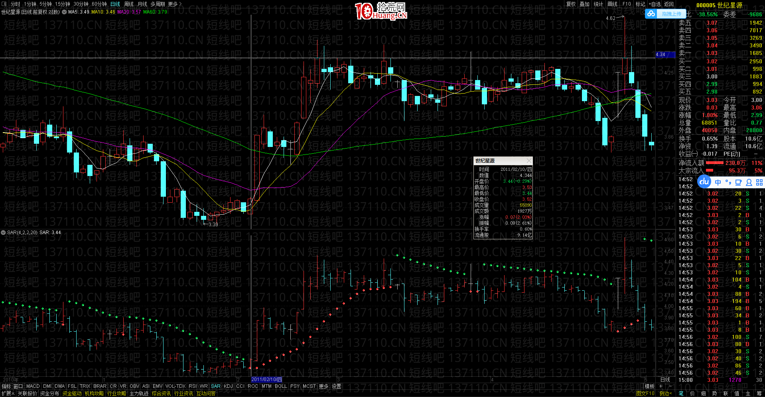Open indicator 设置 settings

pos(337,386)
